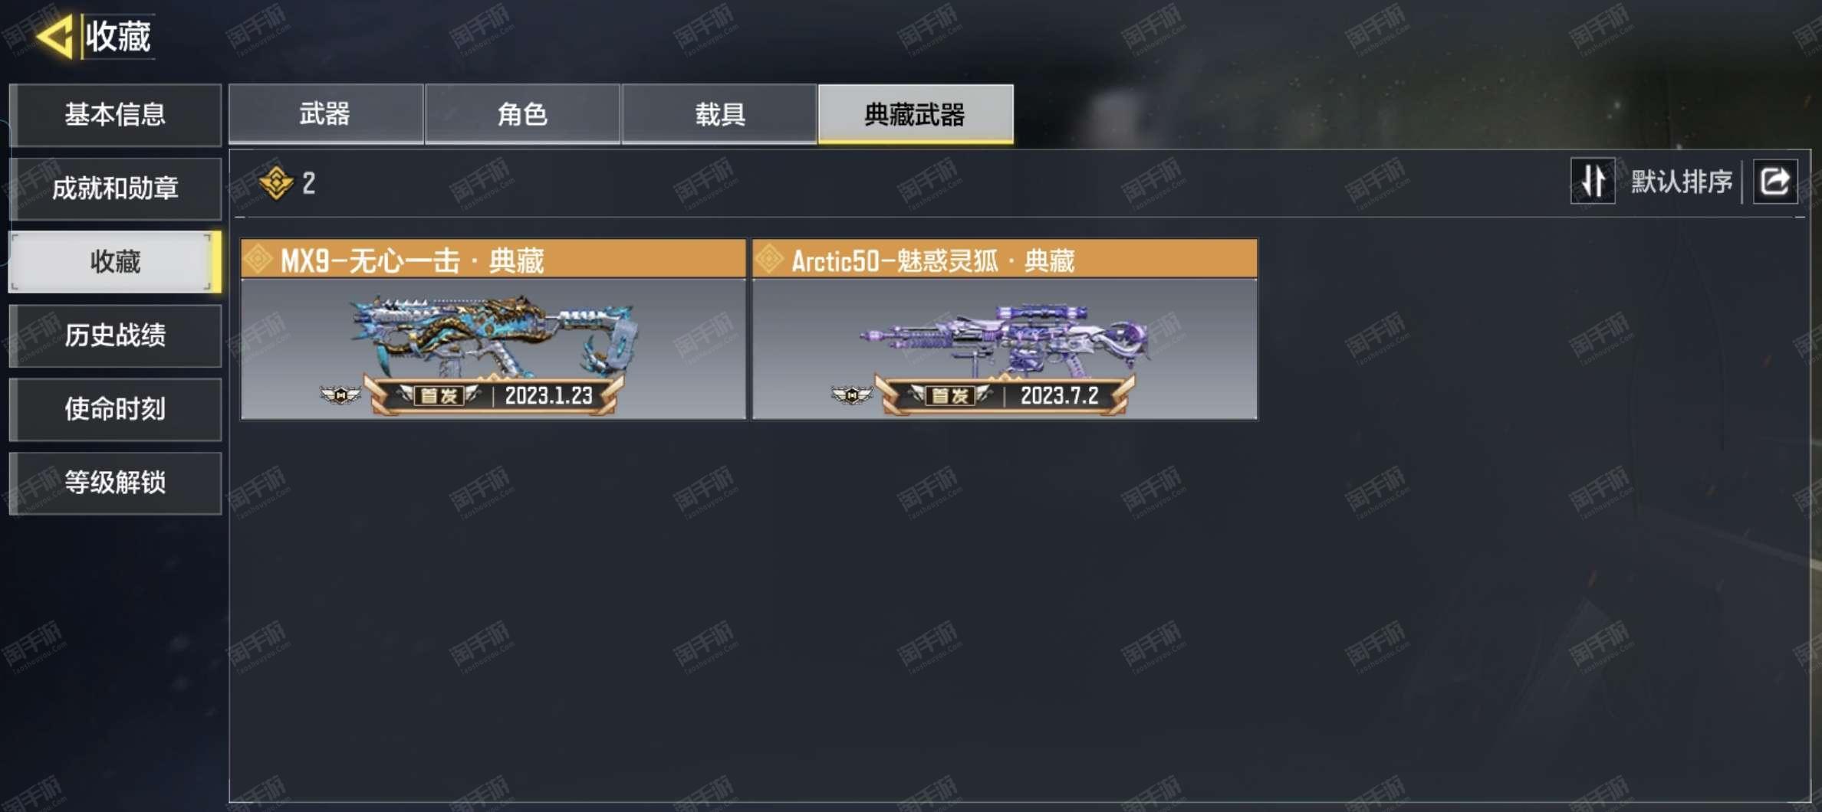Viewport: 1822px width, 812px height.
Task: Click the legendary weapon count badge icon
Action: pos(276,183)
